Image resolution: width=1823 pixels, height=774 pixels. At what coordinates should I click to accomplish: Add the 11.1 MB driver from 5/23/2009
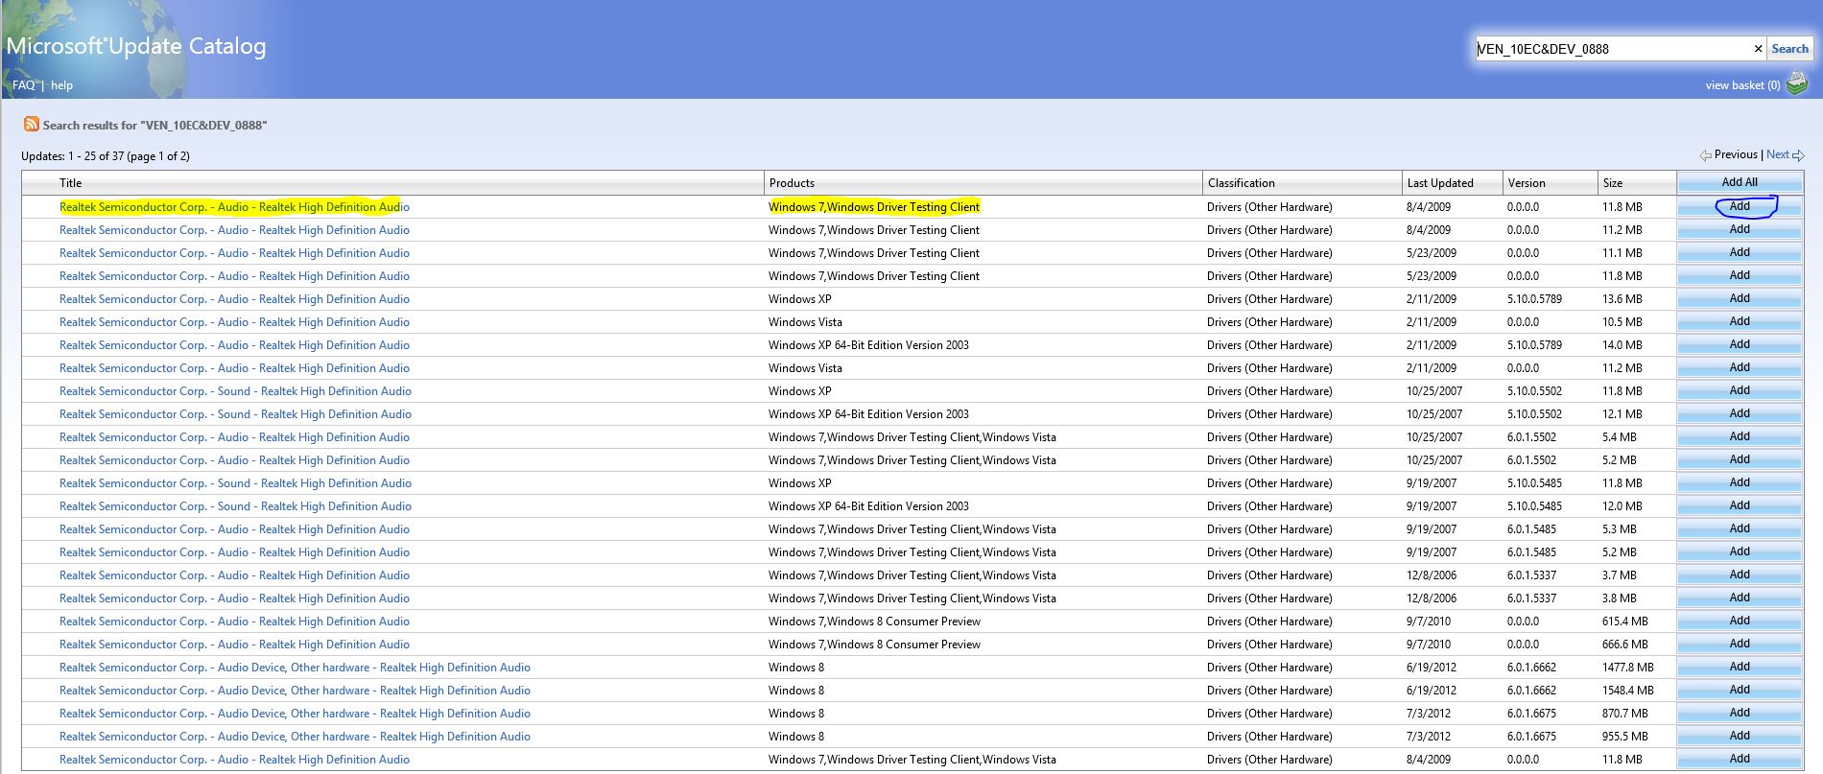coord(1740,252)
